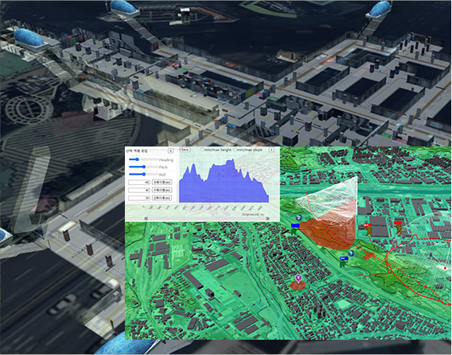Adjust the Roll slider
The width and height of the screenshot is (452, 355).
click(143, 174)
